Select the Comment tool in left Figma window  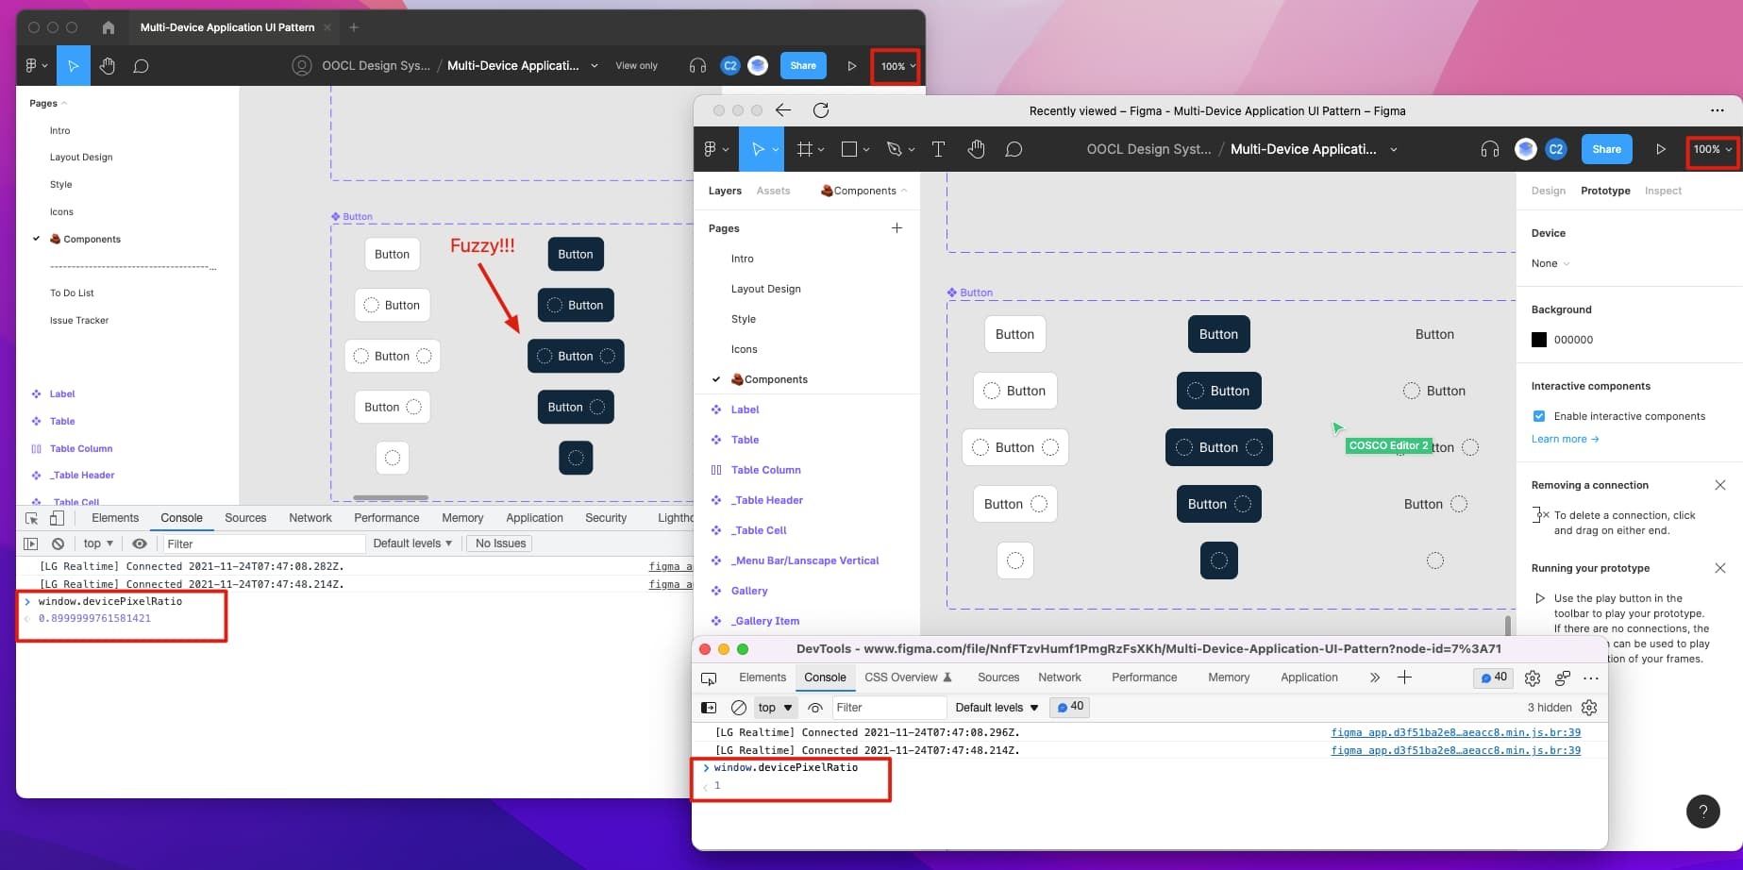click(x=141, y=66)
